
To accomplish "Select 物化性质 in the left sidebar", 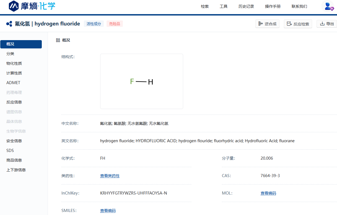I will (x=14, y=63).
